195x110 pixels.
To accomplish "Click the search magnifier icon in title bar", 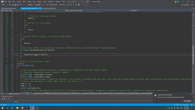I will 88,2.
